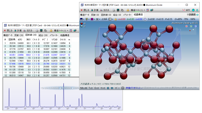
Task: Click red Al atom legend sphere
Action: [81, 24]
